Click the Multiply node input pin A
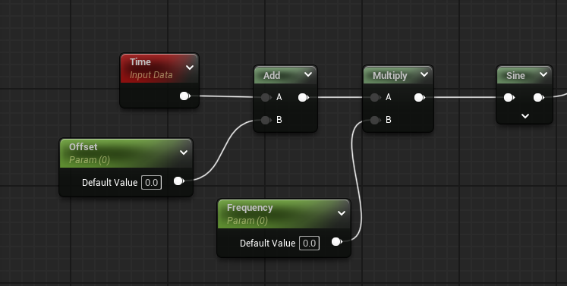 [x=375, y=97]
